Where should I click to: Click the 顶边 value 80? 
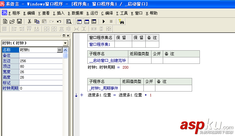pos(41,66)
